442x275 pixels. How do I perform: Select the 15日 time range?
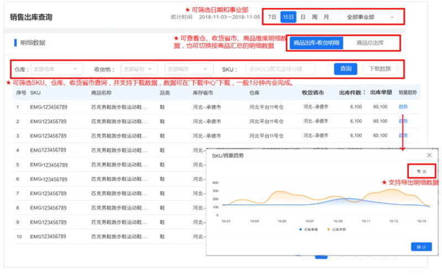pos(288,17)
